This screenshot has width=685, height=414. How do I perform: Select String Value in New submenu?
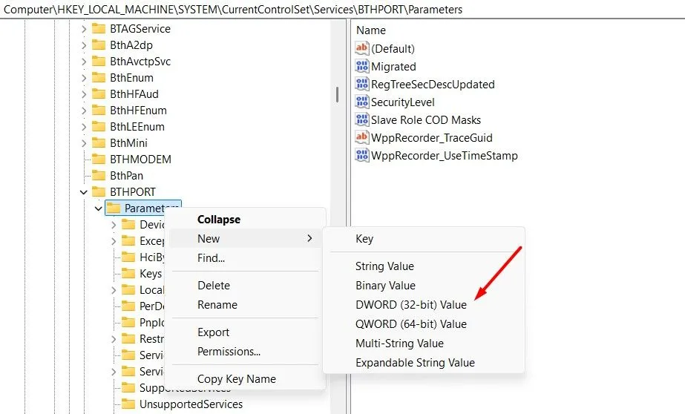click(x=384, y=266)
